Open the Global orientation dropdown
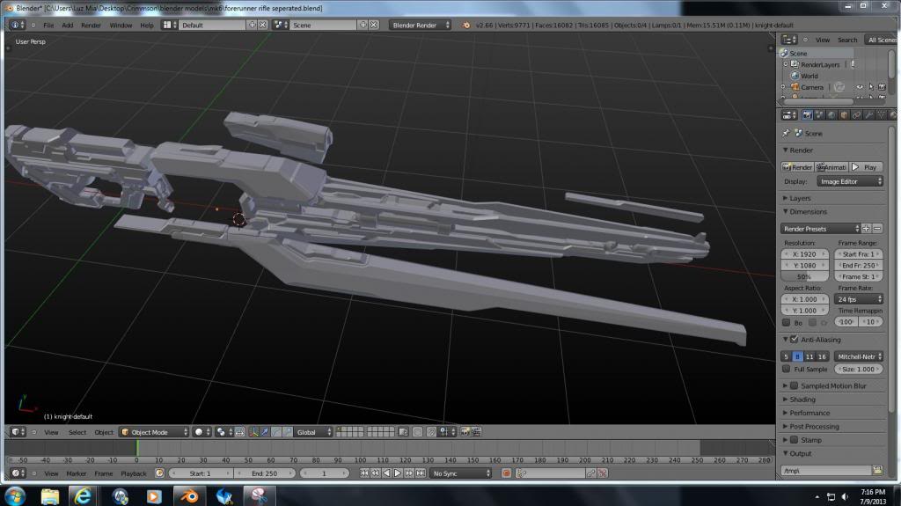 [314, 432]
